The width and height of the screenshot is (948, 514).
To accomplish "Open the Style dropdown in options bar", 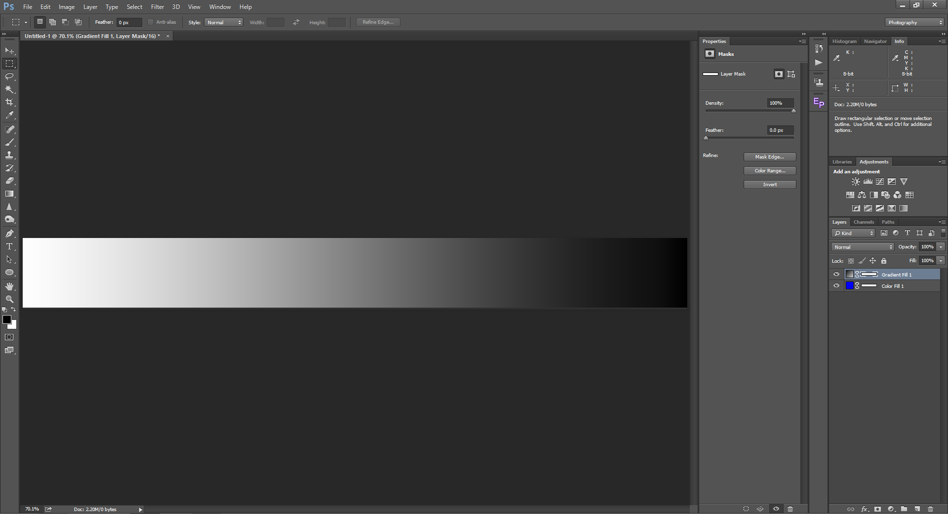I will [x=224, y=22].
